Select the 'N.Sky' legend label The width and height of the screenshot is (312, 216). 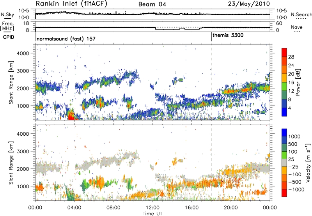7,14
